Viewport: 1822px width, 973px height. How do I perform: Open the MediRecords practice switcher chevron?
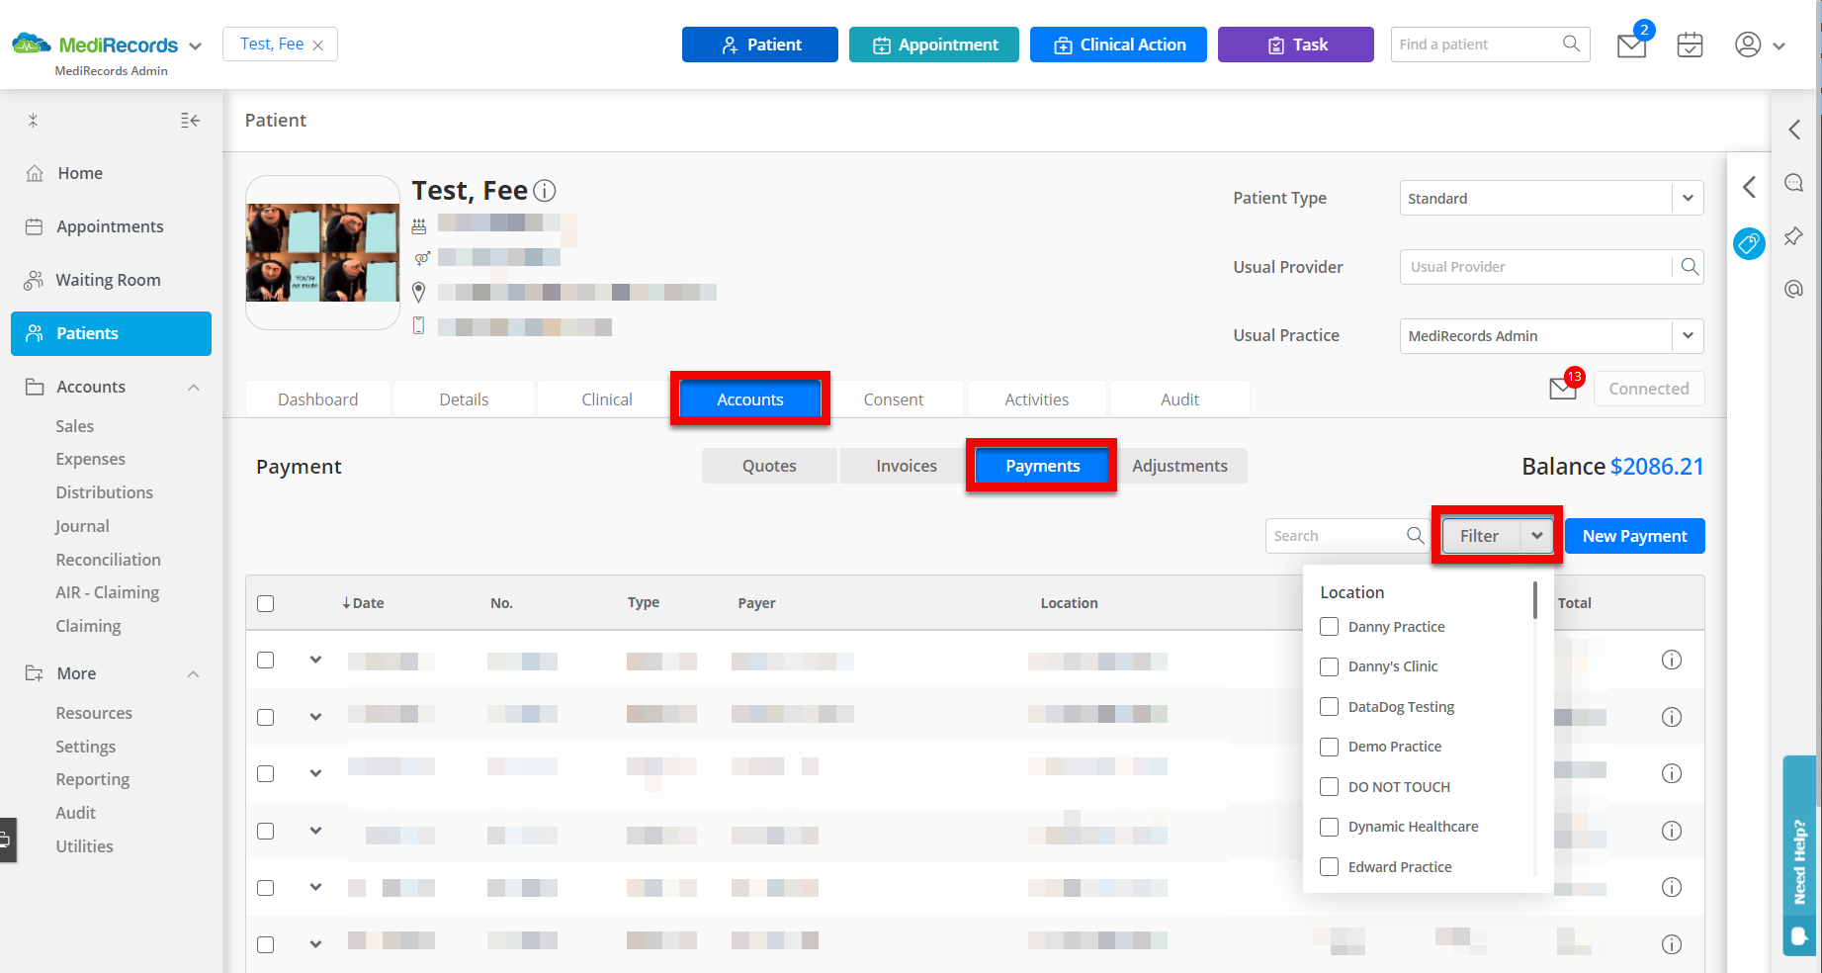click(196, 45)
